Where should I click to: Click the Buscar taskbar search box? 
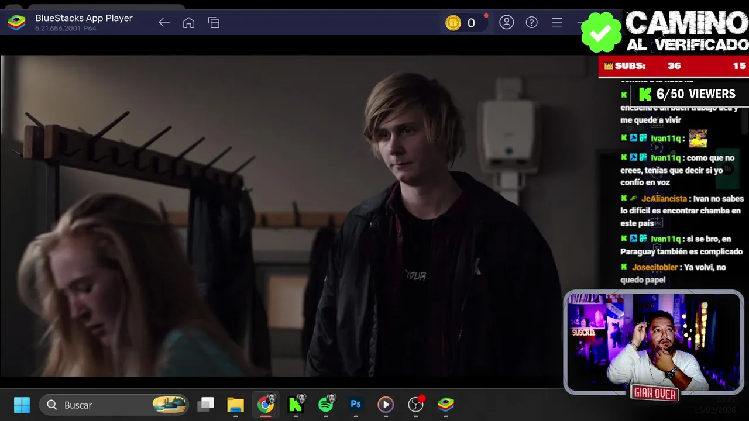(114, 405)
